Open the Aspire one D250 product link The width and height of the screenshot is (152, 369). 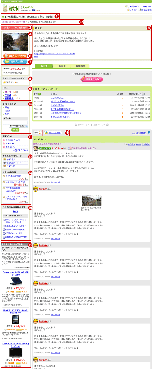coord(16,273)
